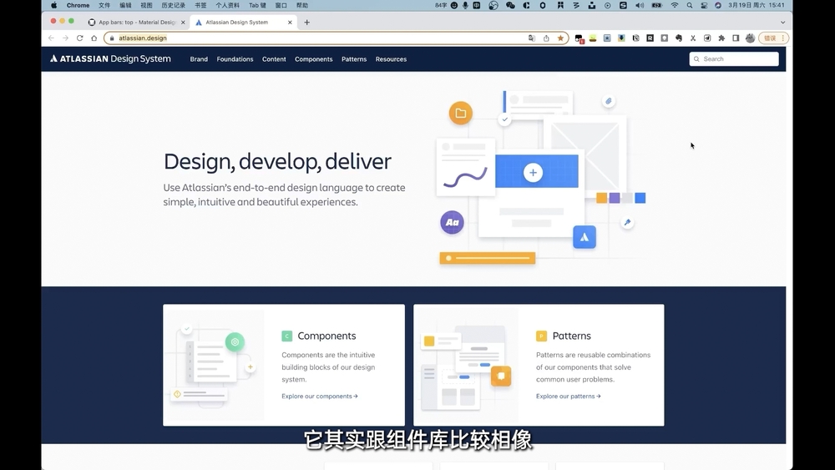Open the Content nav item

click(x=274, y=59)
